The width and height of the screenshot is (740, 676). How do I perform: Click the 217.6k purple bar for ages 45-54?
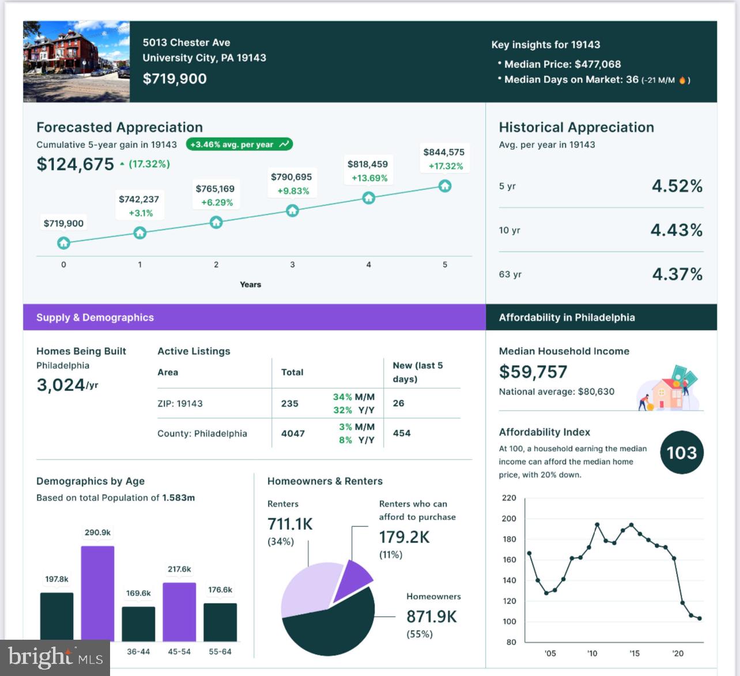179,612
